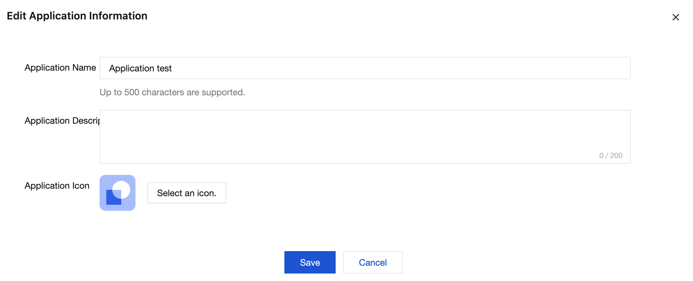The height and width of the screenshot is (281, 693).
Task: Click the word "test" in name field
Action: 164,68
